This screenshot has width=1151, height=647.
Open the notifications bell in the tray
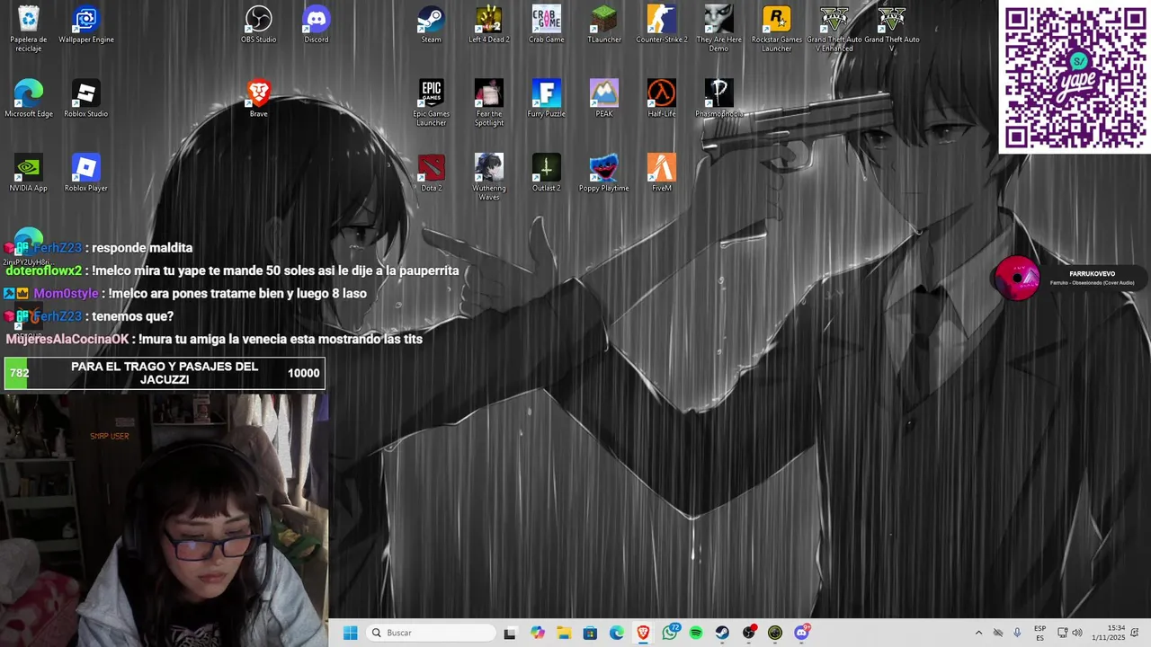pyautogui.click(x=1136, y=633)
